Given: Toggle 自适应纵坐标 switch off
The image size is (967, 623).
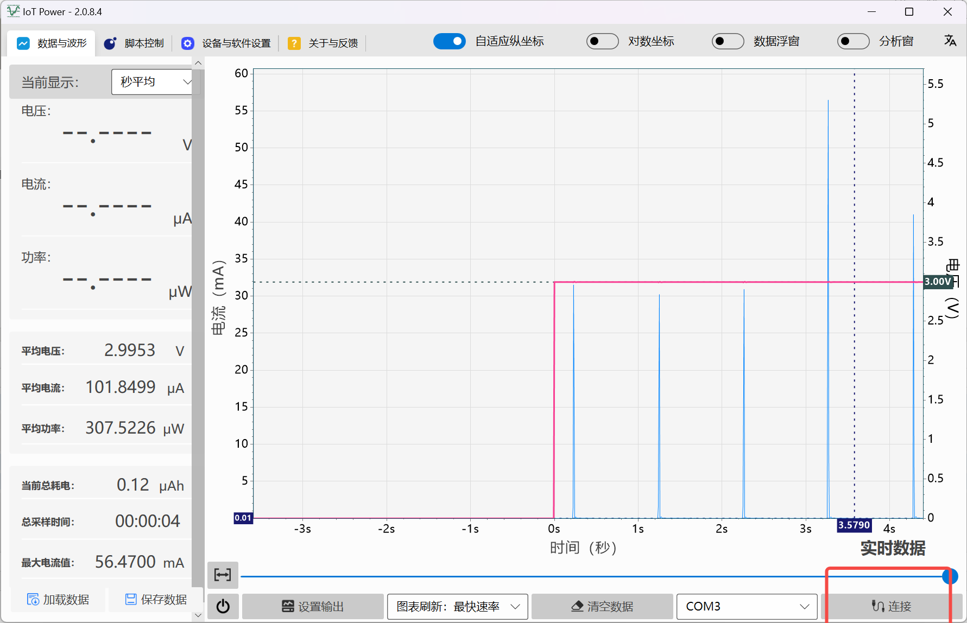Looking at the screenshot, I should (x=450, y=41).
